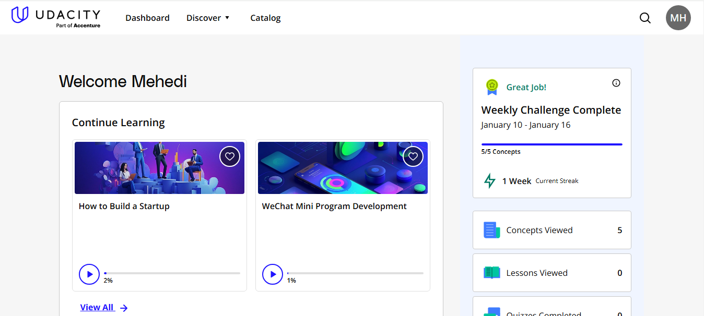Open the How to Build a Startup thumbnail
The width and height of the screenshot is (704, 316).
[159, 168]
